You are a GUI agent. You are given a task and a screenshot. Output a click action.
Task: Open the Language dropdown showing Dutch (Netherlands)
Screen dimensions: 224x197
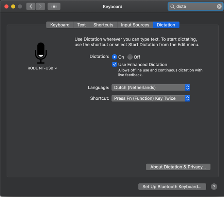tap(151, 87)
